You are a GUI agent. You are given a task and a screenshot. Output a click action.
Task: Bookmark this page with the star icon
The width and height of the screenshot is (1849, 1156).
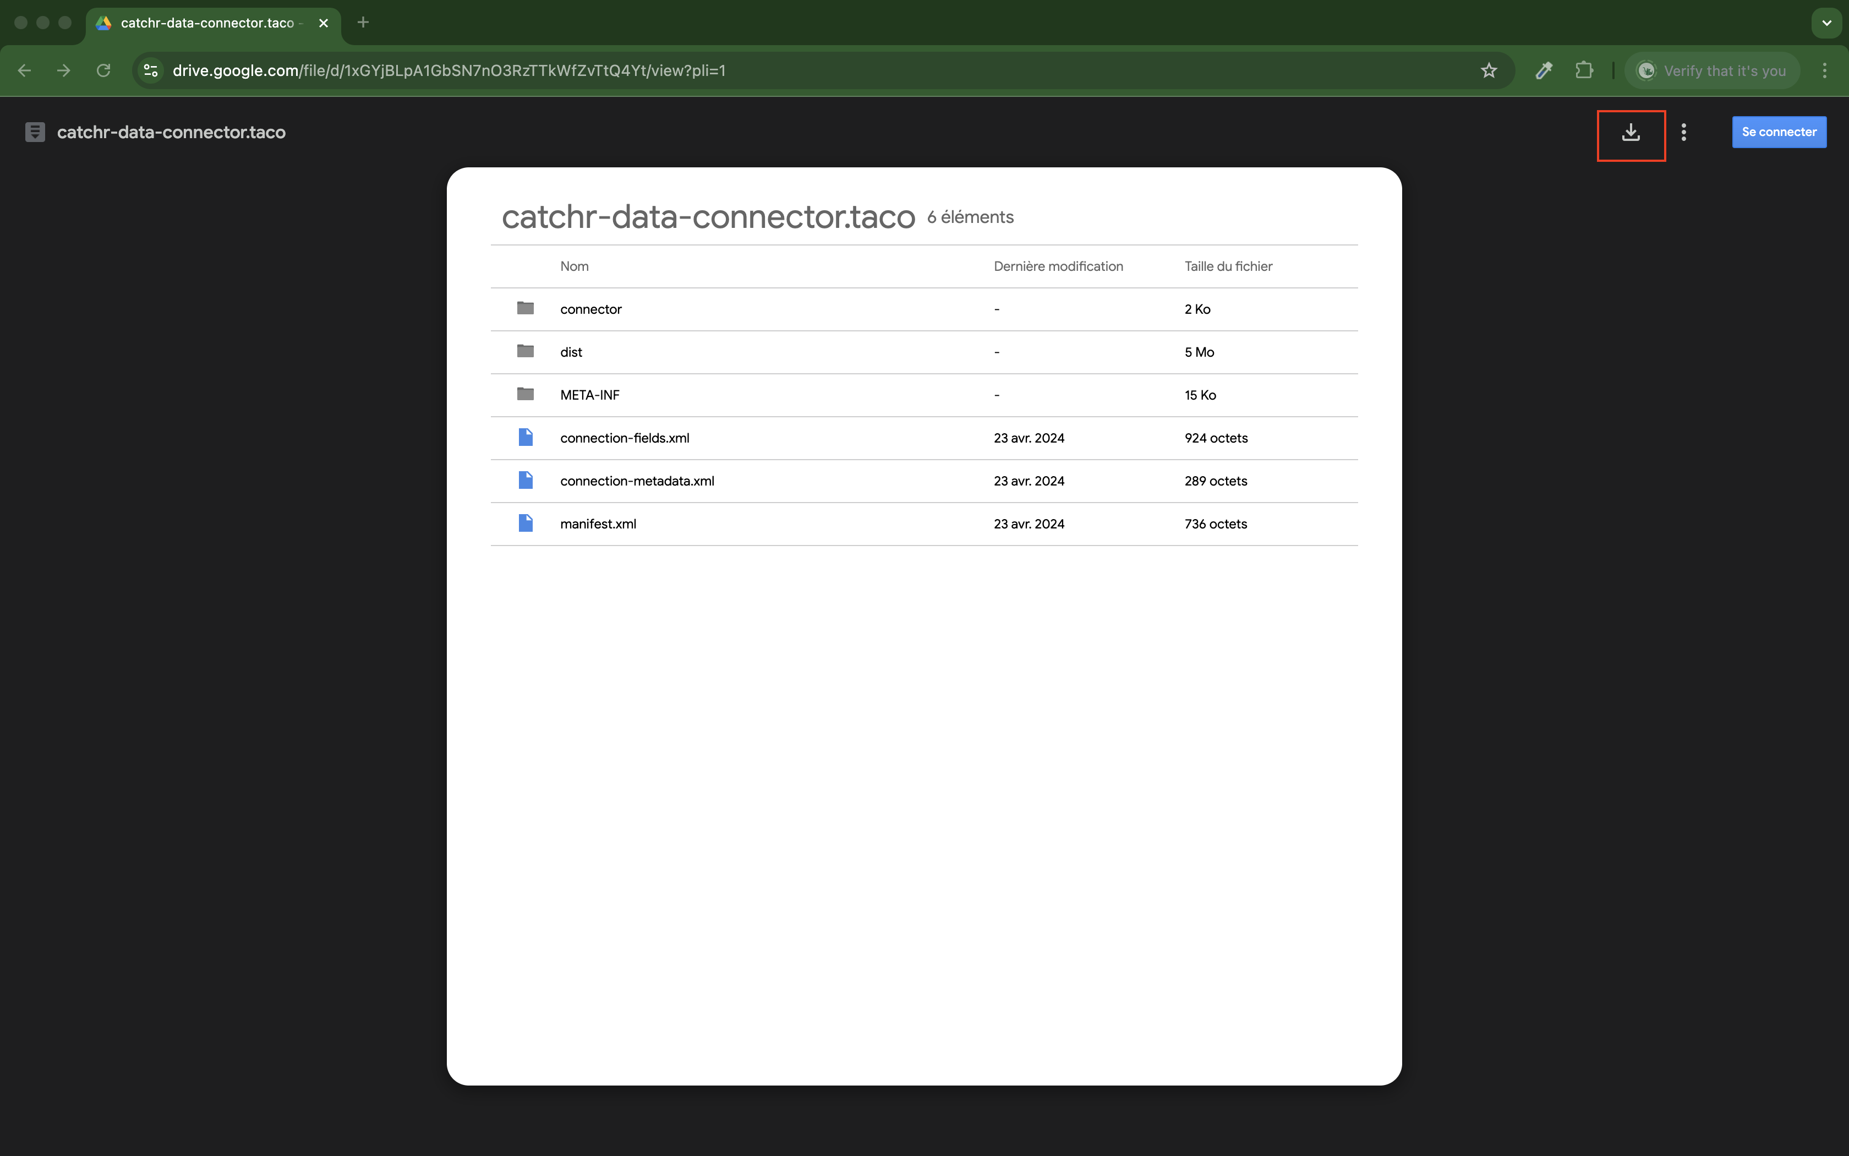point(1489,70)
